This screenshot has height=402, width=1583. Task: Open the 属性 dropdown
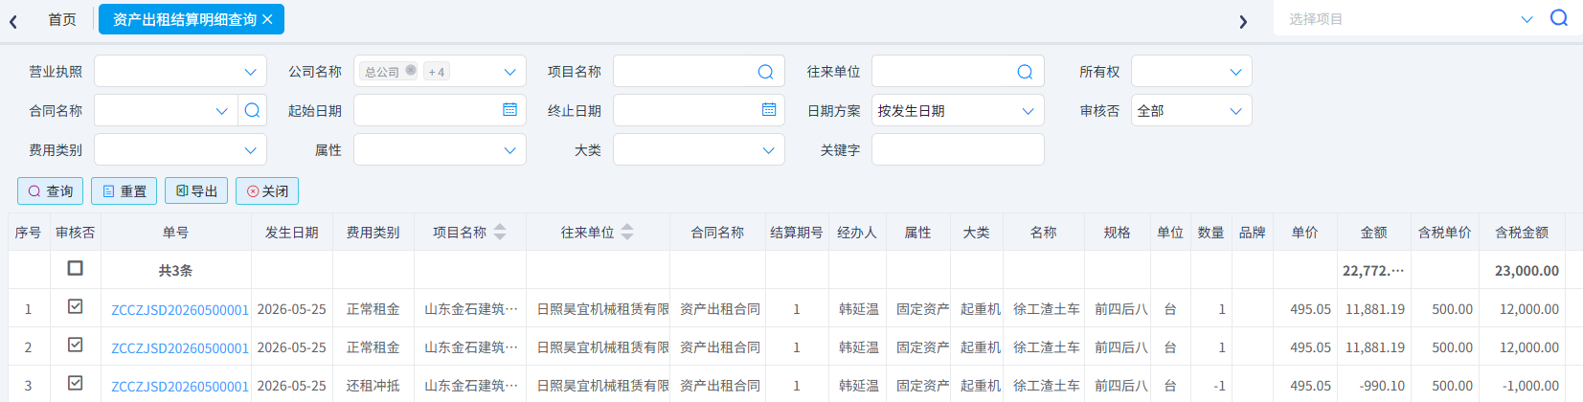click(x=440, y=150)
